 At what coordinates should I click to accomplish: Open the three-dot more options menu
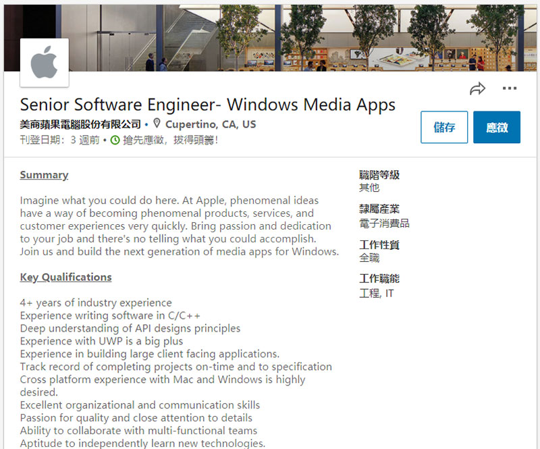pyautogui.click(x=510, y=88)
